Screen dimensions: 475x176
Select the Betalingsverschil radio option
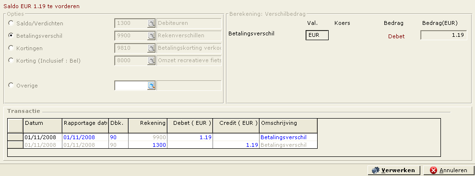(11, 35)
